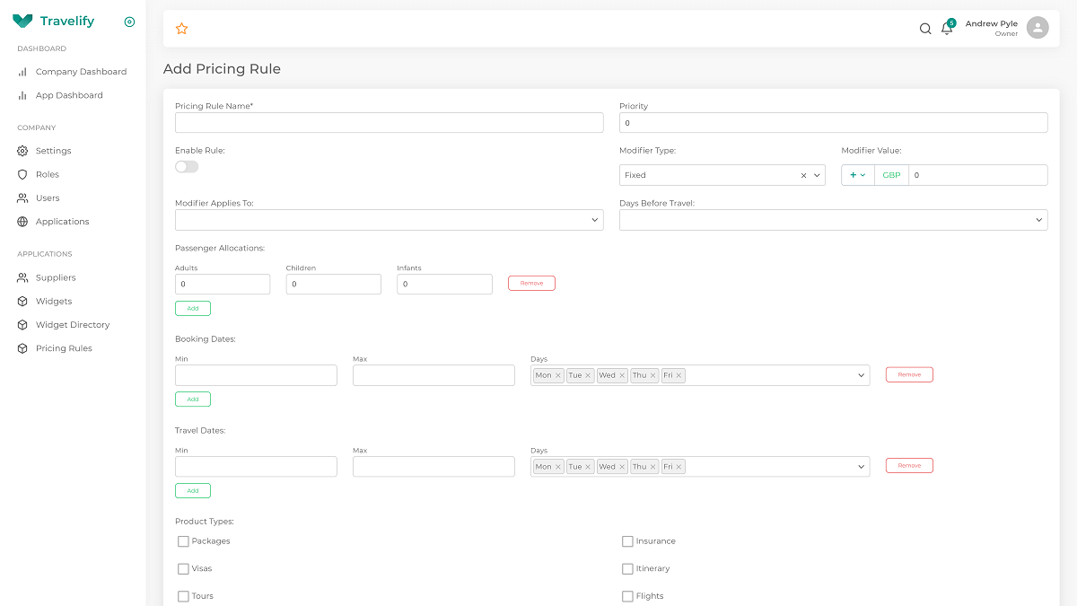
Task: Open Company Dashboard menu item
Action: [x=81, y=72]
